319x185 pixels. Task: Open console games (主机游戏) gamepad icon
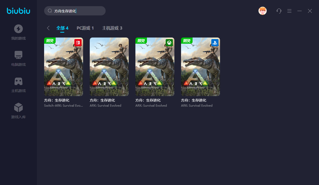[x=18, y=81]
